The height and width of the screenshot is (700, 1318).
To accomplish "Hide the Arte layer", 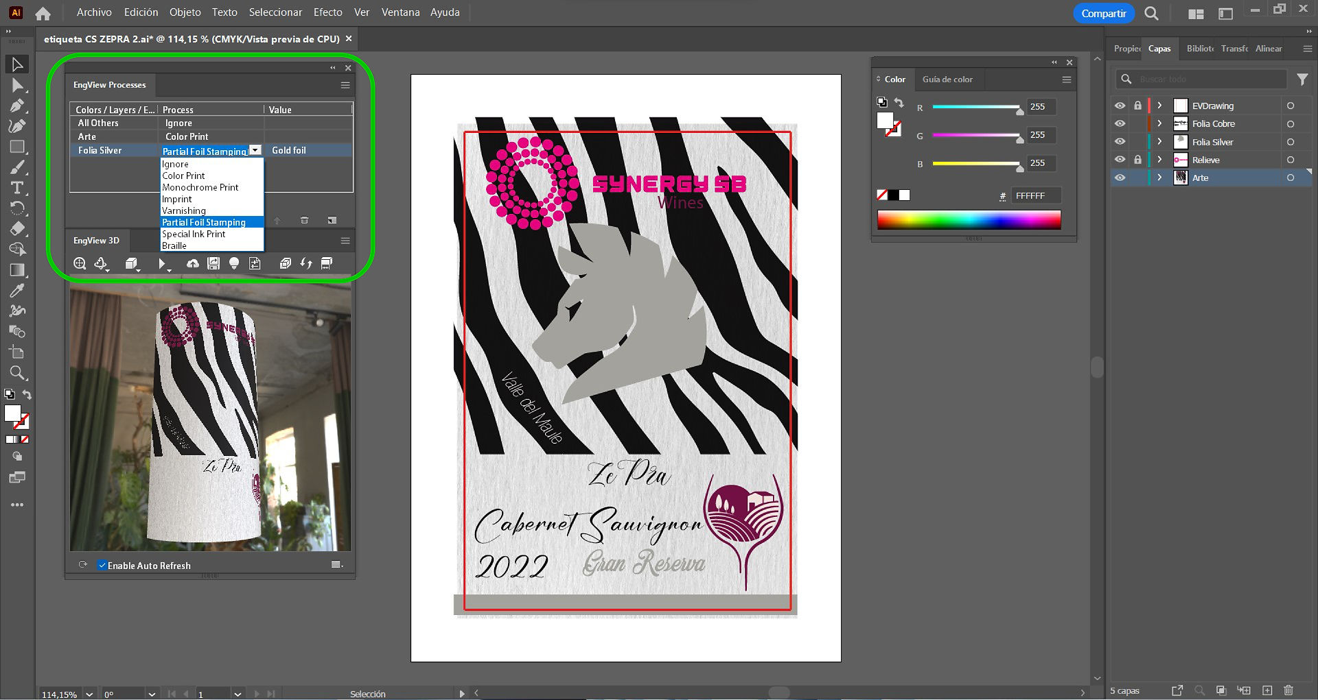I will (x=1120, y=178).
